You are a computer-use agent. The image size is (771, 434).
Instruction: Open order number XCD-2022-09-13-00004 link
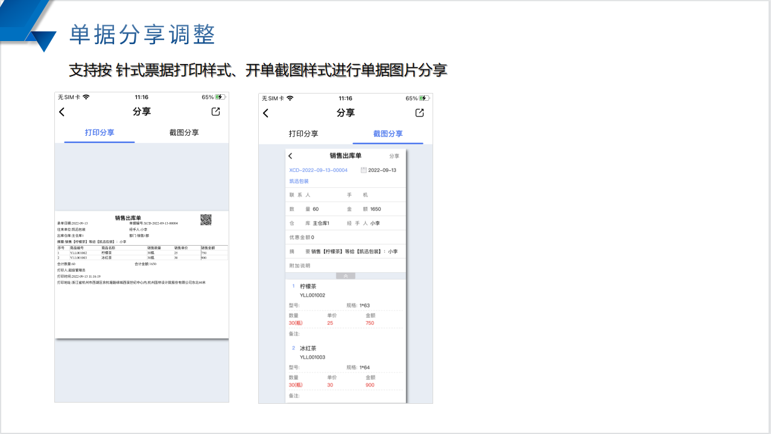coord(318,170)
